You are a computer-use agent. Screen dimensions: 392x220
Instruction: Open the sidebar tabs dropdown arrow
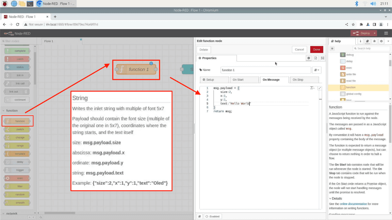tap(388, 41)
